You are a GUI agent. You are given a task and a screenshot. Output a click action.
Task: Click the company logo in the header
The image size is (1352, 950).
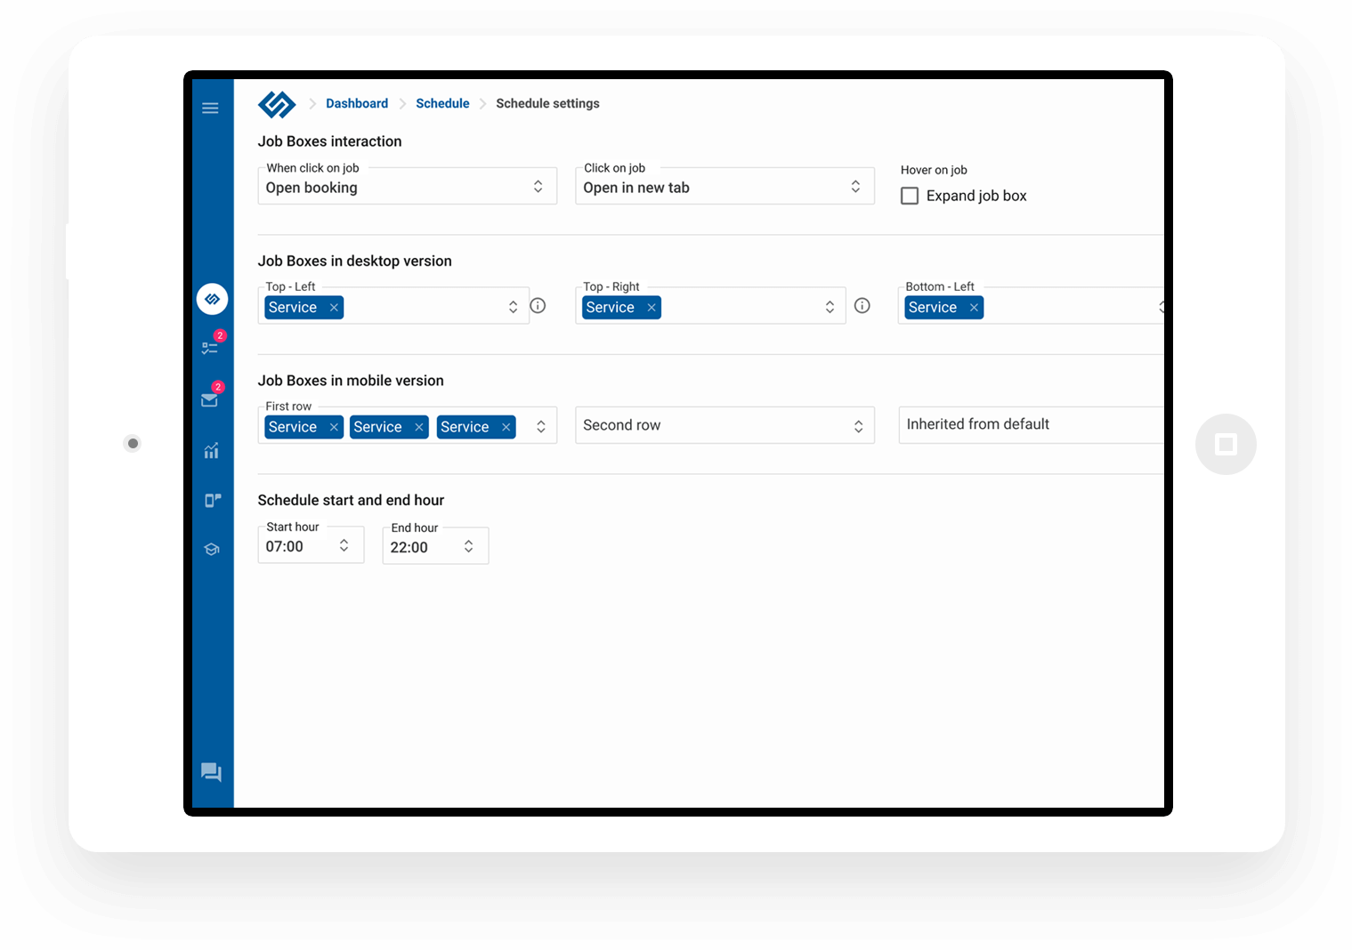277,104
